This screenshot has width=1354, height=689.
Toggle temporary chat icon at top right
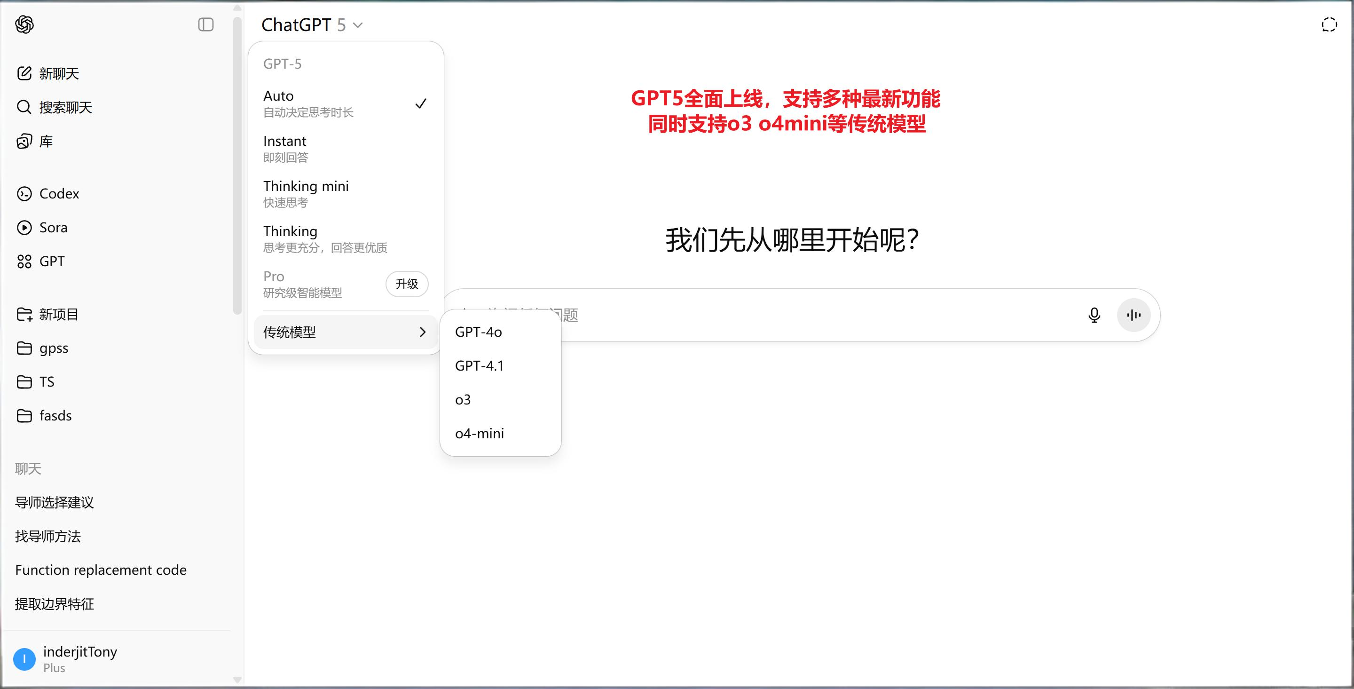1328,25
